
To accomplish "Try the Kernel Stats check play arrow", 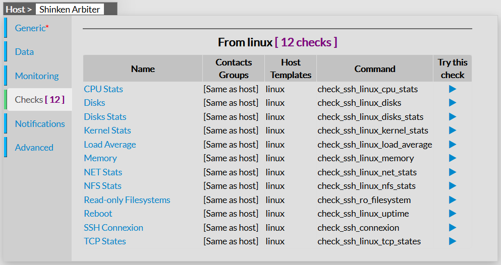I will [452, 130].
